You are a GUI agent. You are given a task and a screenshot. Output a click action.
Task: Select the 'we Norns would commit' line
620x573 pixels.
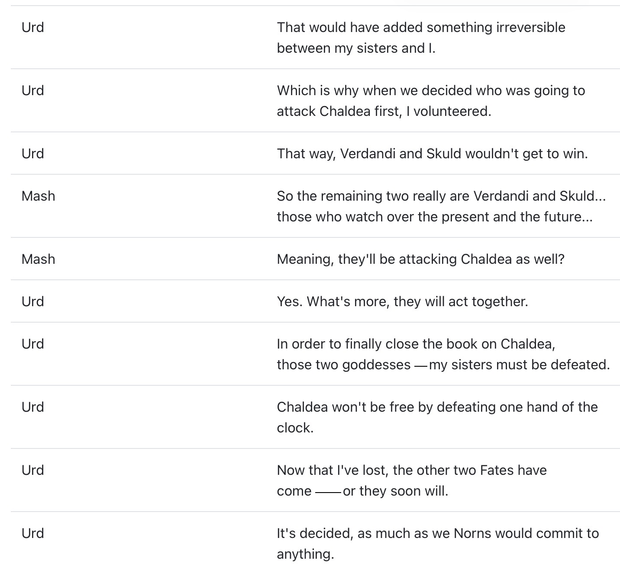pos(438,544)
